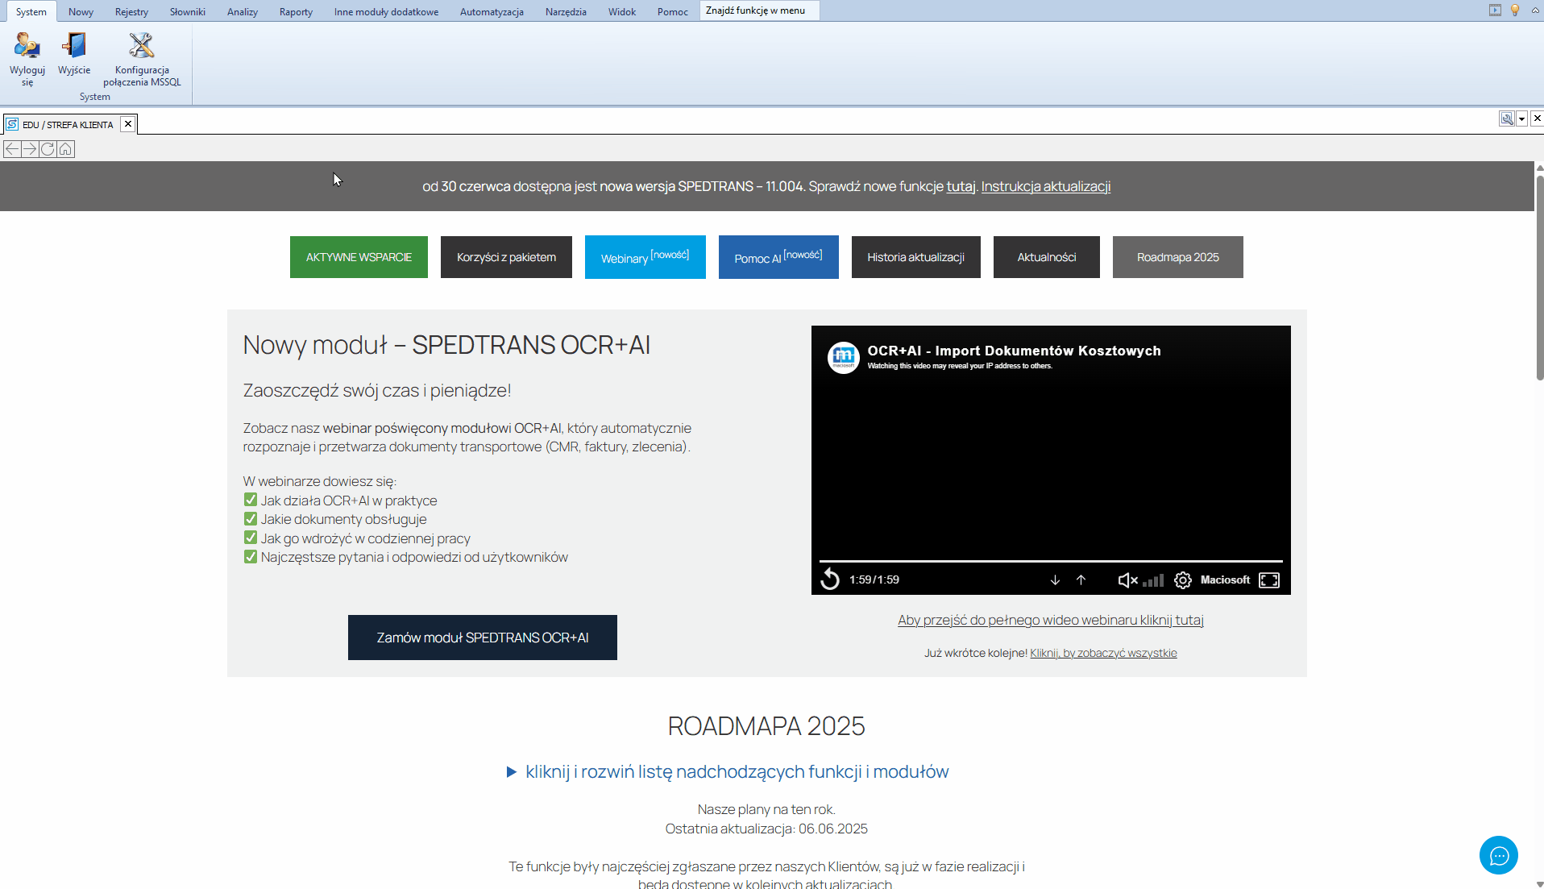This screenshot has height=889, width=1544.
Task: Reload the page with refresh icon
Action: pyautogui.click(x=48, y=149)
